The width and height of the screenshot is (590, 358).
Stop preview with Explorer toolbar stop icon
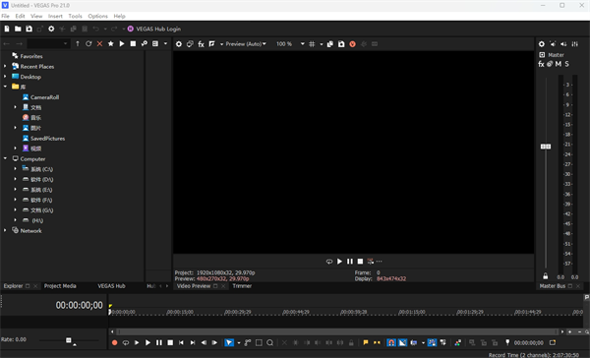point(133,43)
